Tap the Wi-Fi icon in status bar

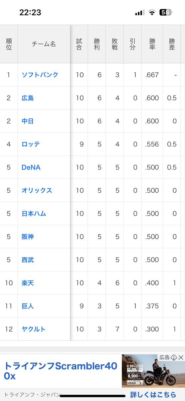[x=152, y=12]
